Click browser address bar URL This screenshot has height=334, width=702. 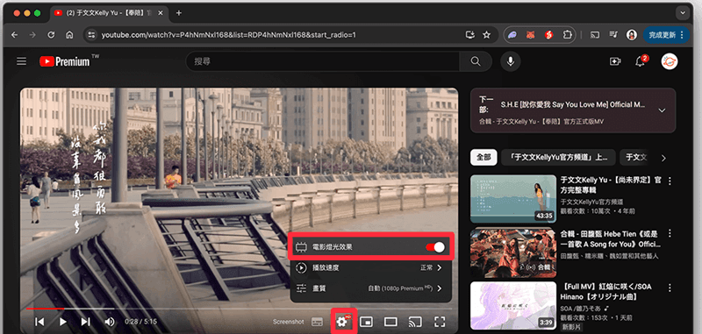(x=228, y=35)
